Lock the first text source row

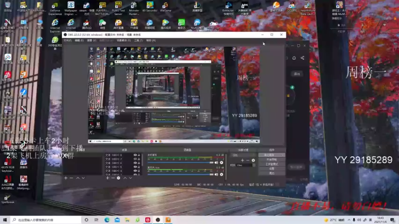click(x=139, y=155)
